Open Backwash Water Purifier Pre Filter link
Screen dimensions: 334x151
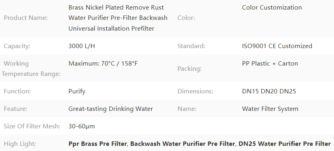coord(182,144)
